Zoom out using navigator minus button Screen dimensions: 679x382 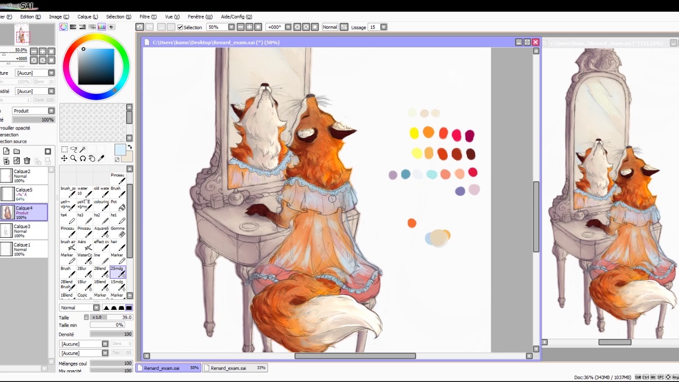pyautogui.click(x=33, y=51)
